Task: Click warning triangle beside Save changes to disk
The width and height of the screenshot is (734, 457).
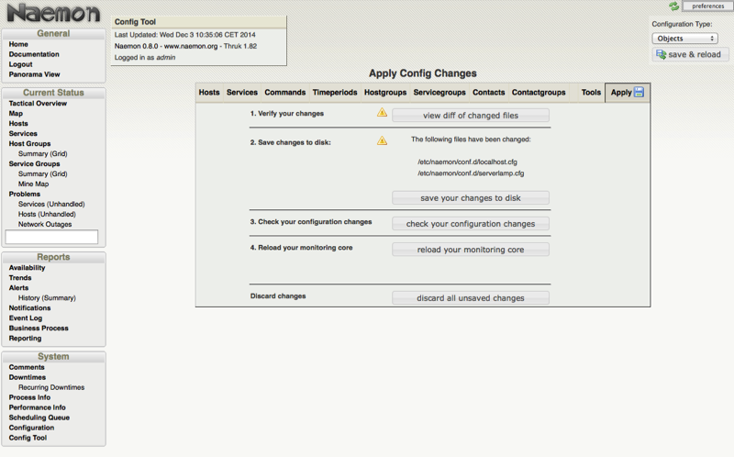Action: pos(382,141)
